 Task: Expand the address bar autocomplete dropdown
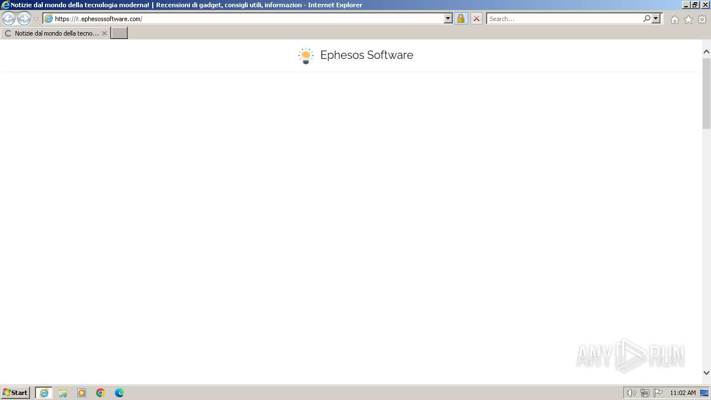coord(448,18)
